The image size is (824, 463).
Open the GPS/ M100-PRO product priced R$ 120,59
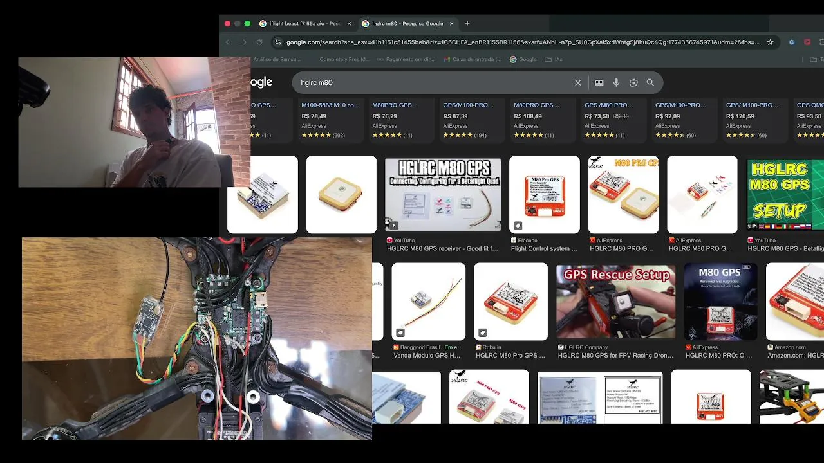click(x=755, y=119)
